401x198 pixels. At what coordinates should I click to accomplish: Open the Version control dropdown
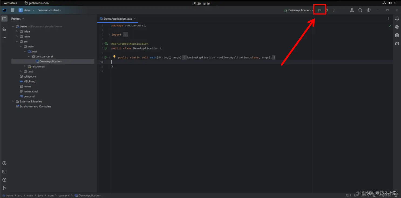pyautogui.click(x=50, y=10)
